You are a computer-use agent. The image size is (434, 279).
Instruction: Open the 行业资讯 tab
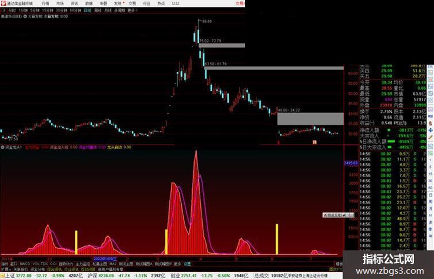click(x=71, y=269)
